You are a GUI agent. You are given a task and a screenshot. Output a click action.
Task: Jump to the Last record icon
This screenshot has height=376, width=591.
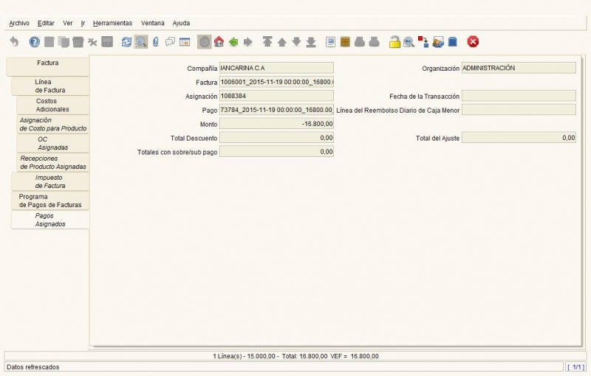pos(311,42)
